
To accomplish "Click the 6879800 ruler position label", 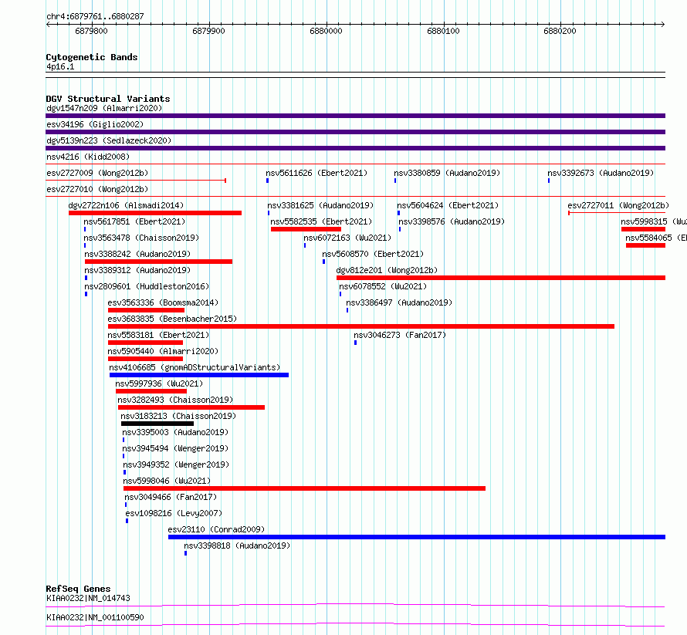I will 91,31.
